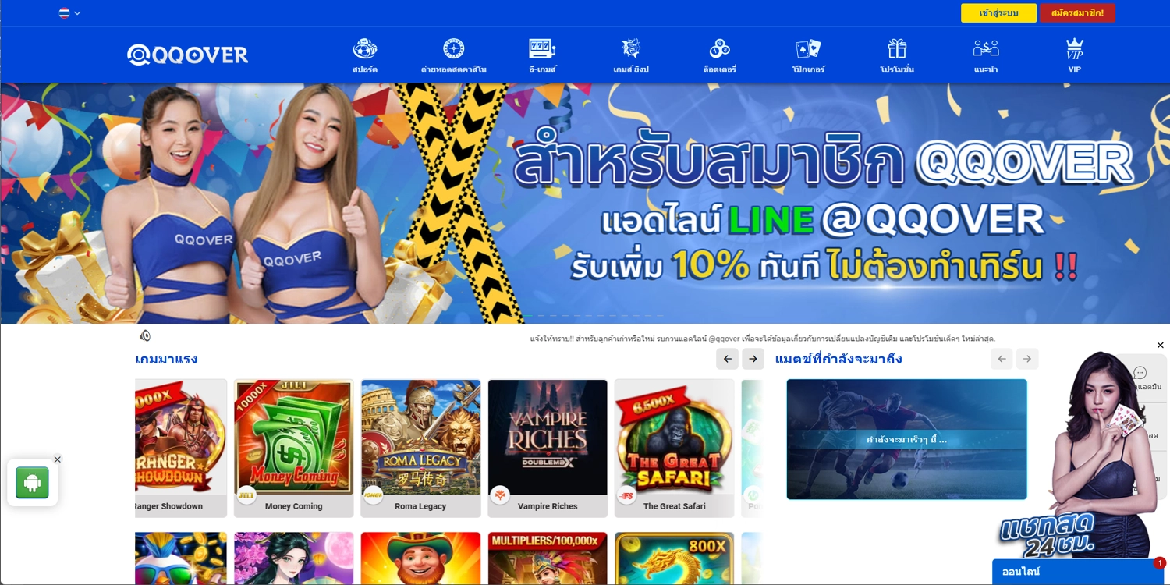Screen dimensions: 1170x585
Task: Open the 800X dragon game thumbnail
Action: pyautogui.click(x=674, y=558)
